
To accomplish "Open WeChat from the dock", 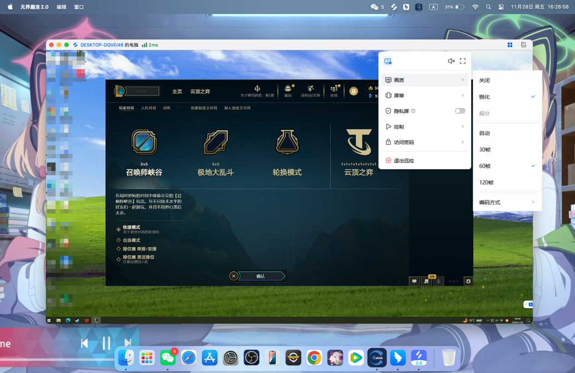I will 168,358.
